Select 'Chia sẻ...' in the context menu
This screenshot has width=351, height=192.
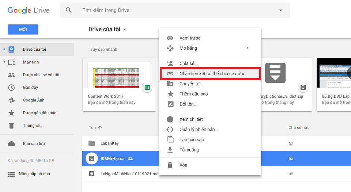tap(210, 63)
